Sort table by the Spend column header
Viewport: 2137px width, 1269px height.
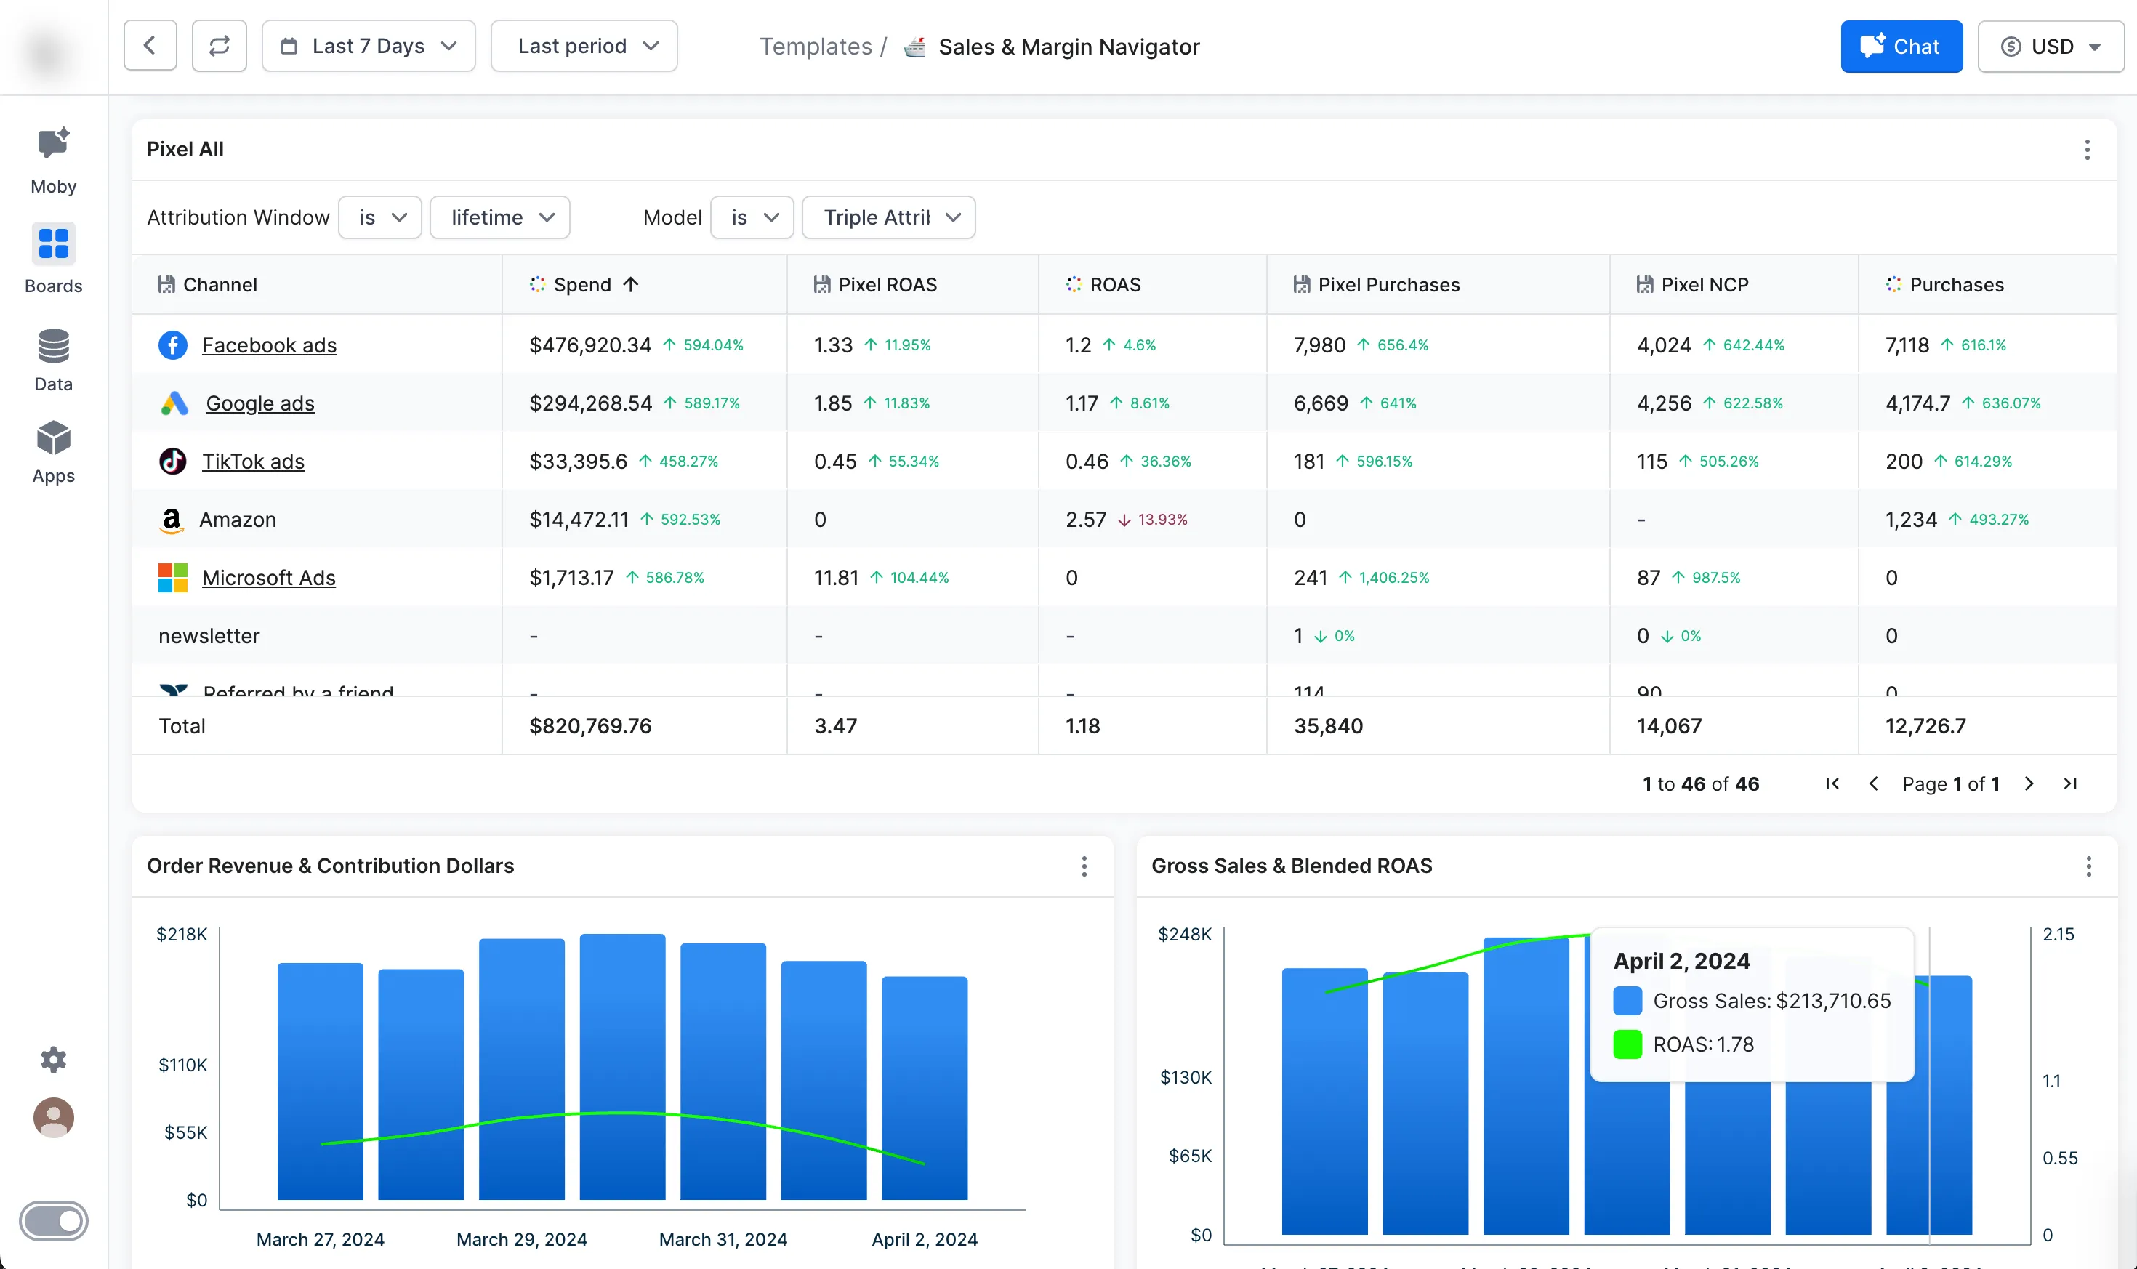coord(583,285)
